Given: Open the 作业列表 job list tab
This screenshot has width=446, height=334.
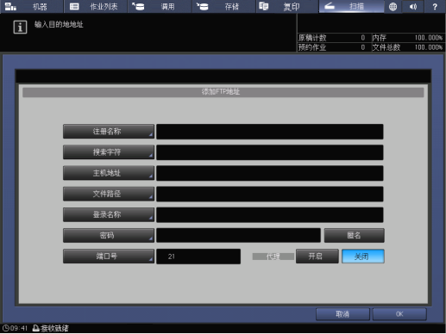Looking at the screenshot, I should (x=96, y=6).
